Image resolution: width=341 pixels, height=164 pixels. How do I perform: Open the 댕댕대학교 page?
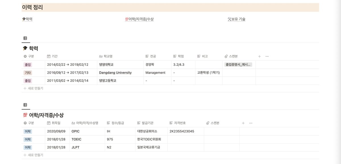coord(106,65)
